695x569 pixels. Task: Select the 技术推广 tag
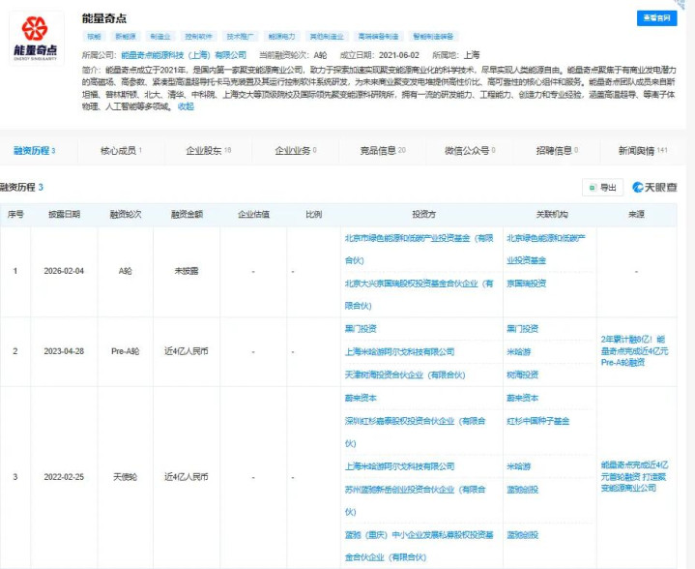pyautogui.click(x=240, y=37)
